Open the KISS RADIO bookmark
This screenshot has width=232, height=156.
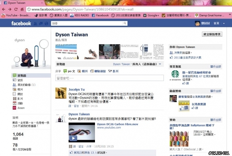pyautogui.click(x=79, y=15)
